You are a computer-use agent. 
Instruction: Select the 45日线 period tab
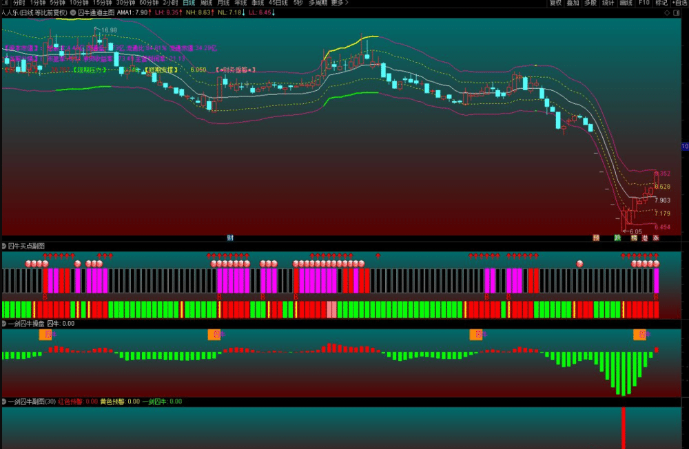click(x=278, y=3)
